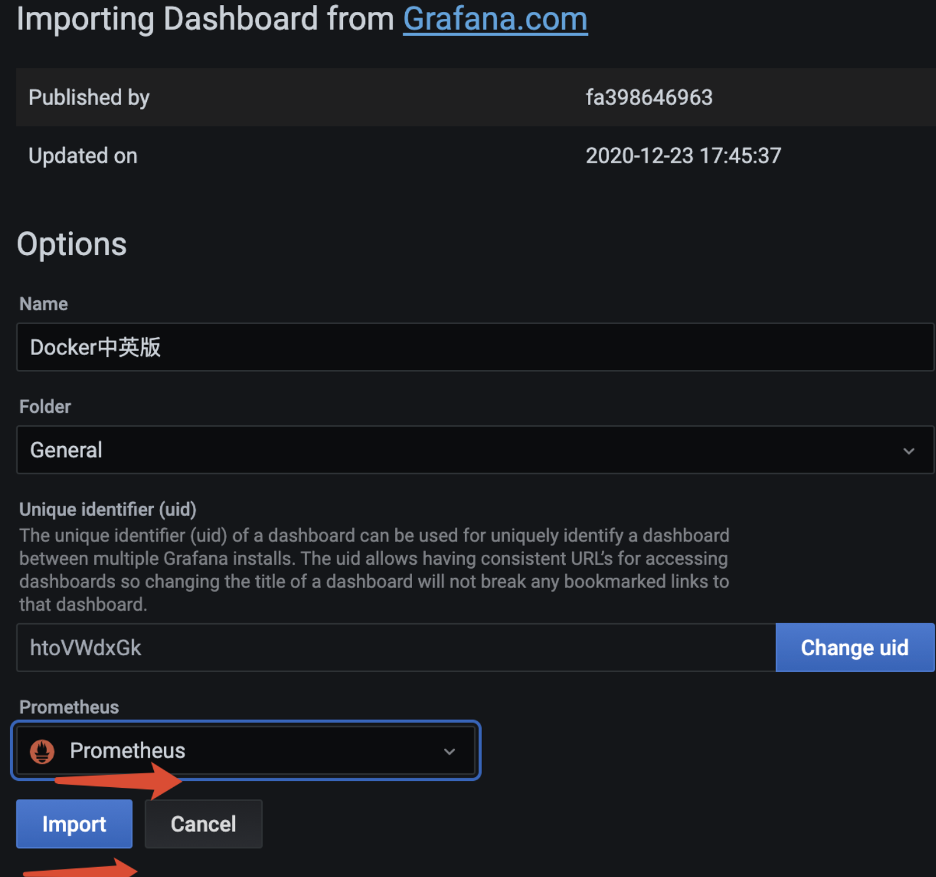Click the 'Prometheus' field label above dropdown
Image resolution: width=936 pixels, height=877 pixels.
point(69,707)
